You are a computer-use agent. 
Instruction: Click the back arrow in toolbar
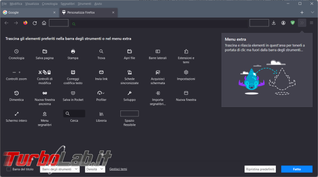[x=6, y=23]
